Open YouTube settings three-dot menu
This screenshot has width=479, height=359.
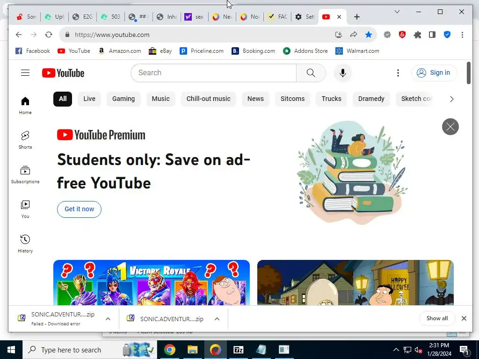click(398, 72)
